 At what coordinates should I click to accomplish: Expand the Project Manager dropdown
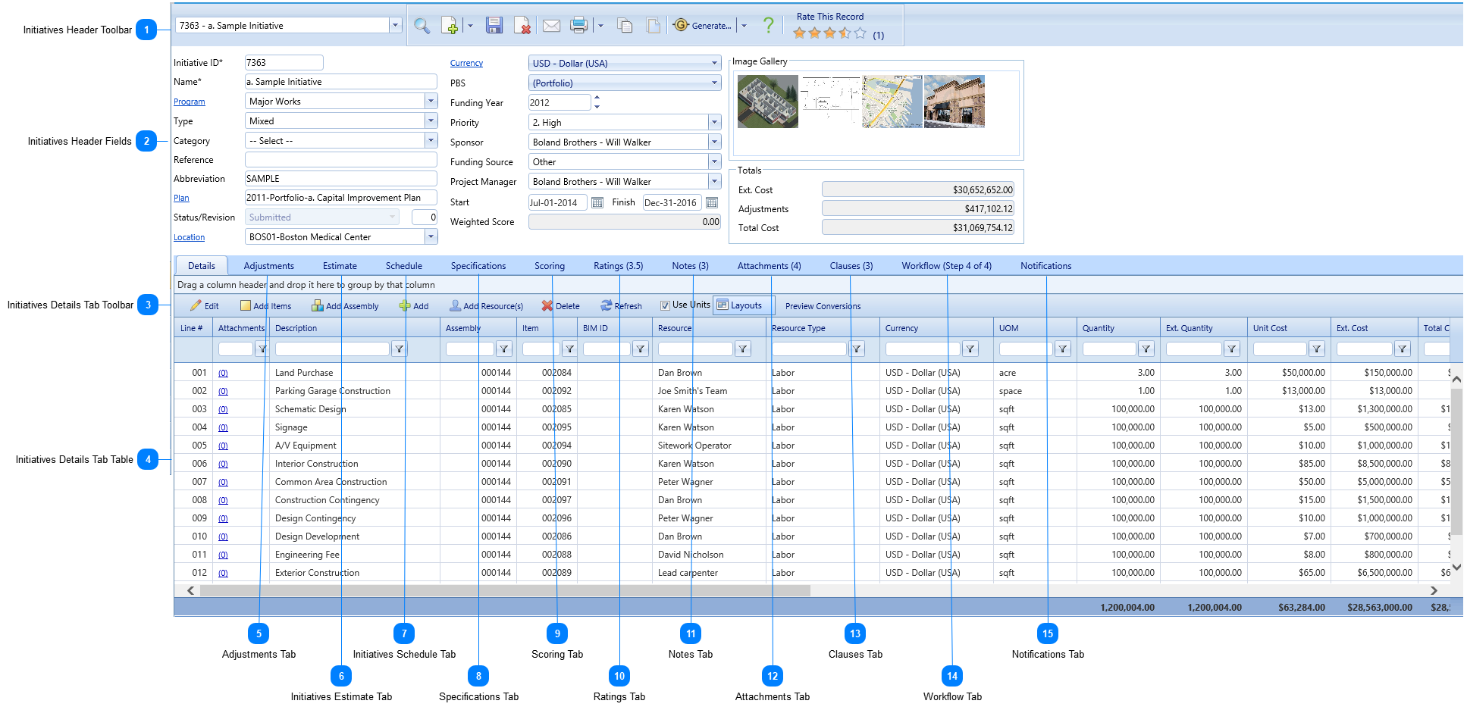tap(714, 182)
